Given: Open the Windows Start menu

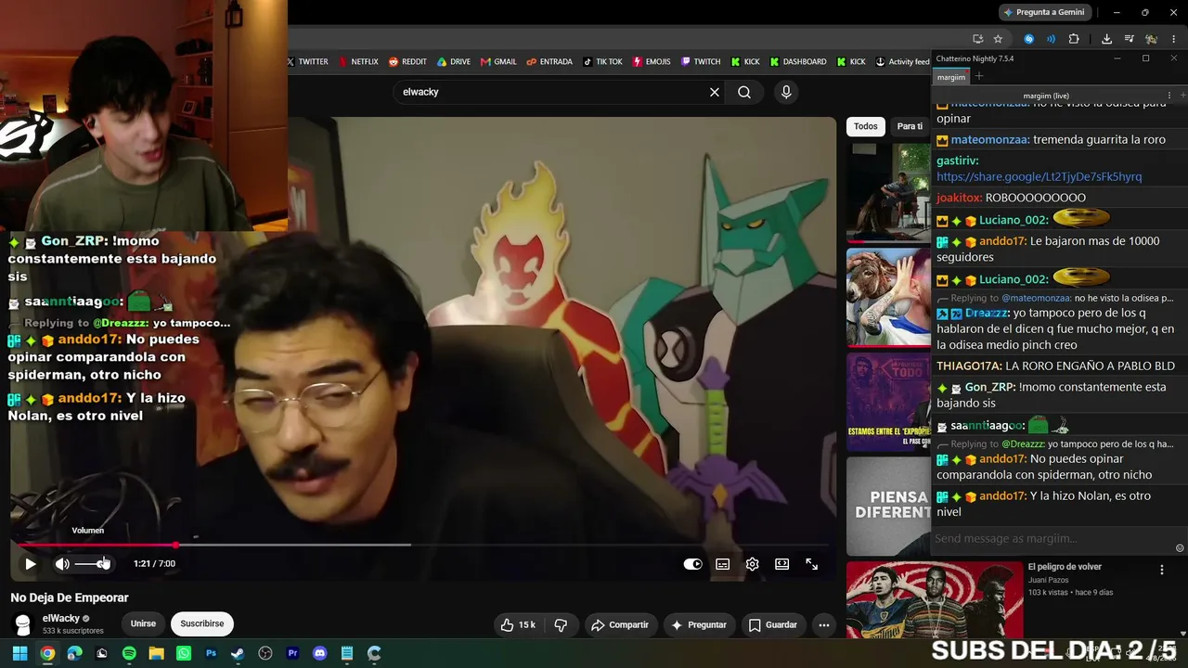Looking at the screenshot, I should [x=19, y=653].
